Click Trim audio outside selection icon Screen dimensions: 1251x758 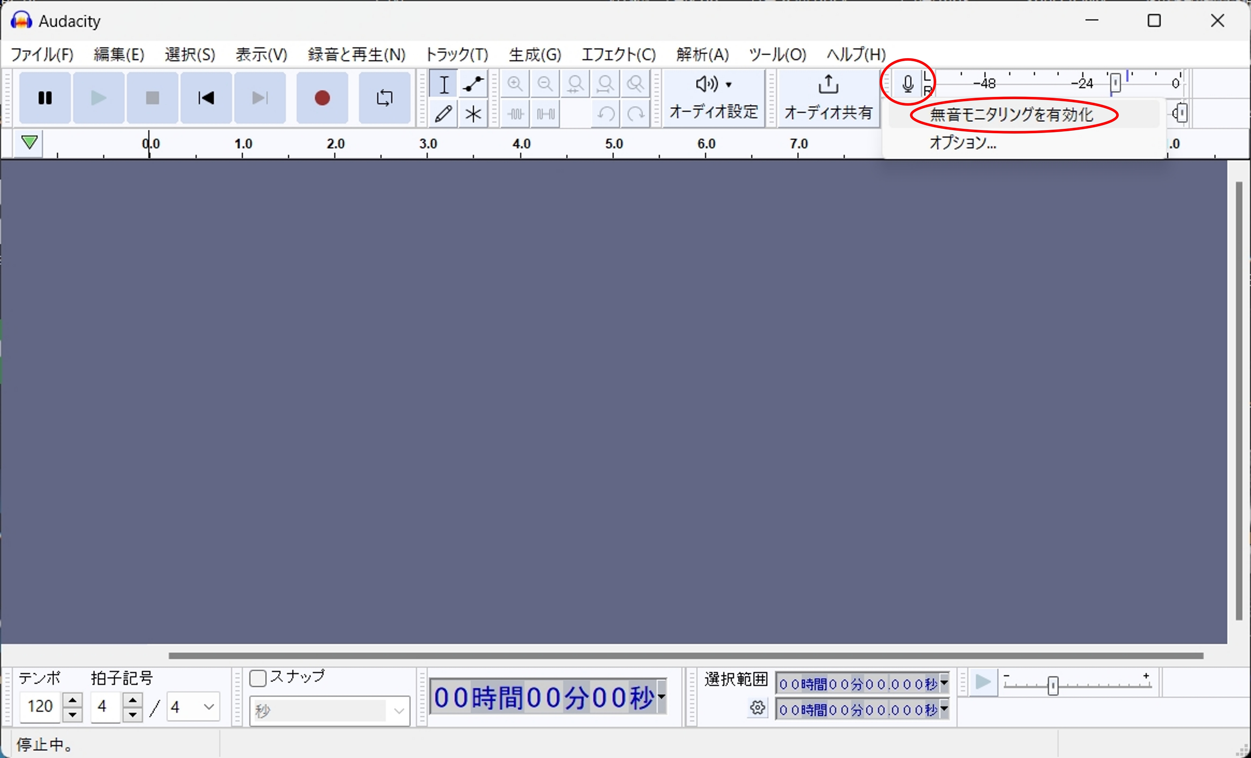[515, 113]
